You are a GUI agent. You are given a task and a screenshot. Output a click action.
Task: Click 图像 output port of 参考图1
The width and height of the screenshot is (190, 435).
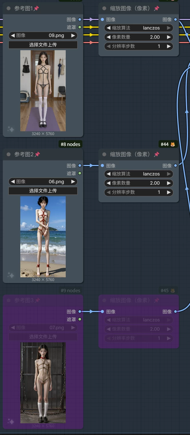point(80,19)
